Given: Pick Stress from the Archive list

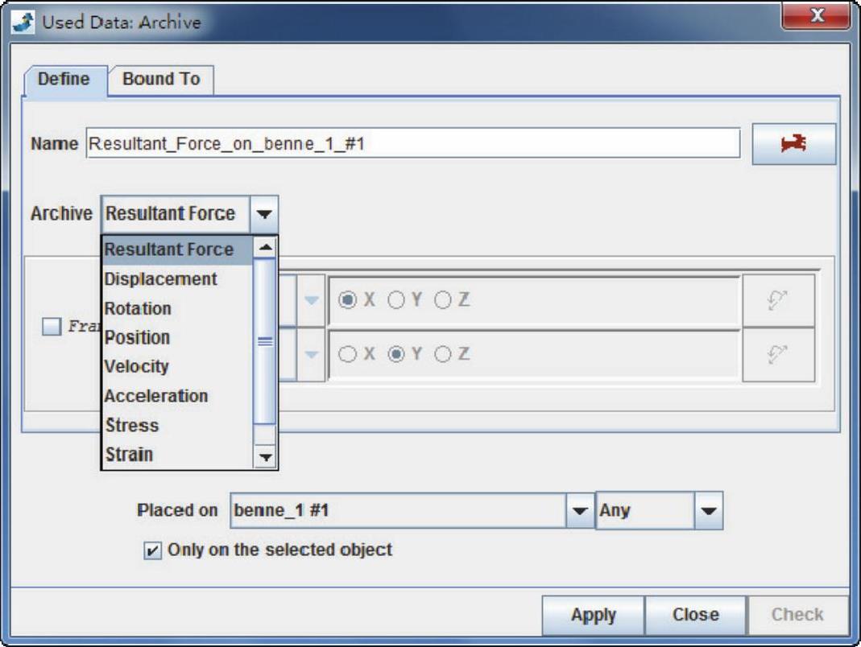Looking at the screenshot, I should click(x=132, y=425).
